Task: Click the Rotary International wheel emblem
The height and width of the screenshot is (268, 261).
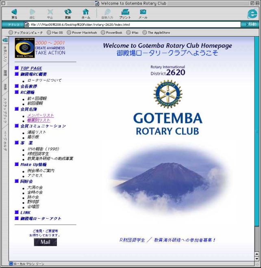Action: coord(168,94)
